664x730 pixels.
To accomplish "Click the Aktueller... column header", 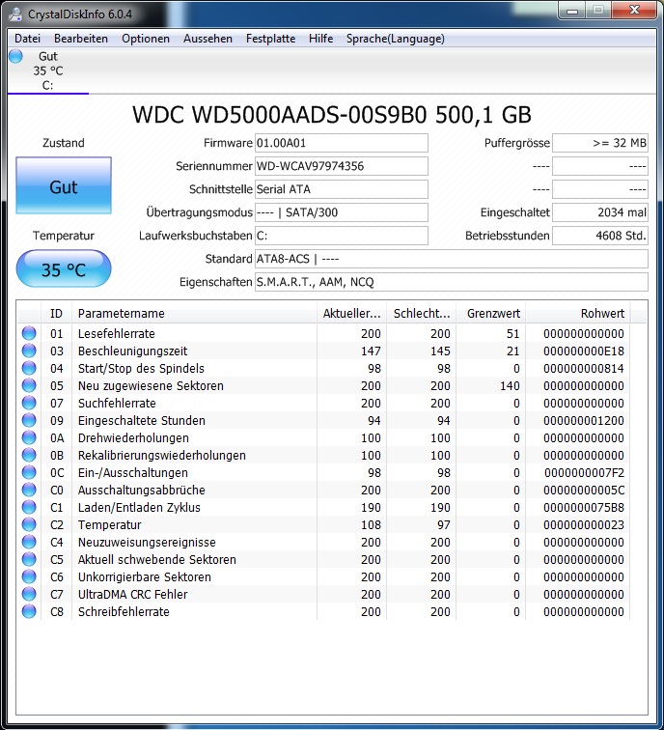I will 351,313.
